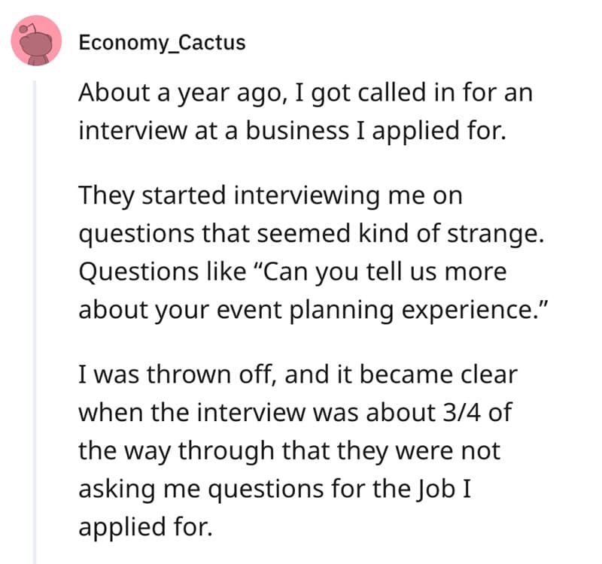Click the line beginning "Questions like"

pos(292,271)
